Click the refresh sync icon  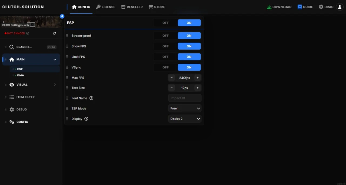[x=55, y=33]
